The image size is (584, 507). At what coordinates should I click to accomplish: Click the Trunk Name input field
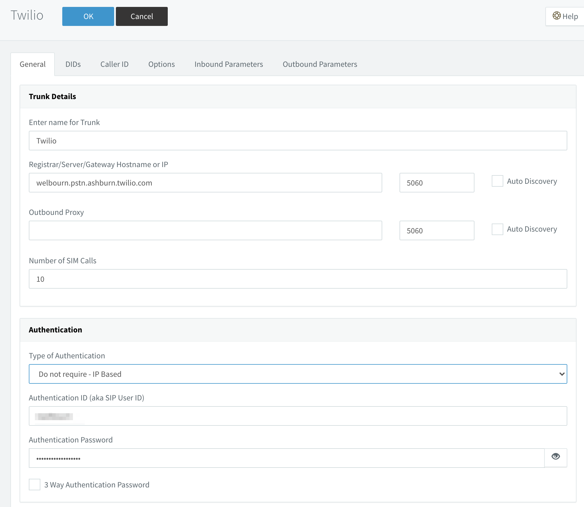298,140
